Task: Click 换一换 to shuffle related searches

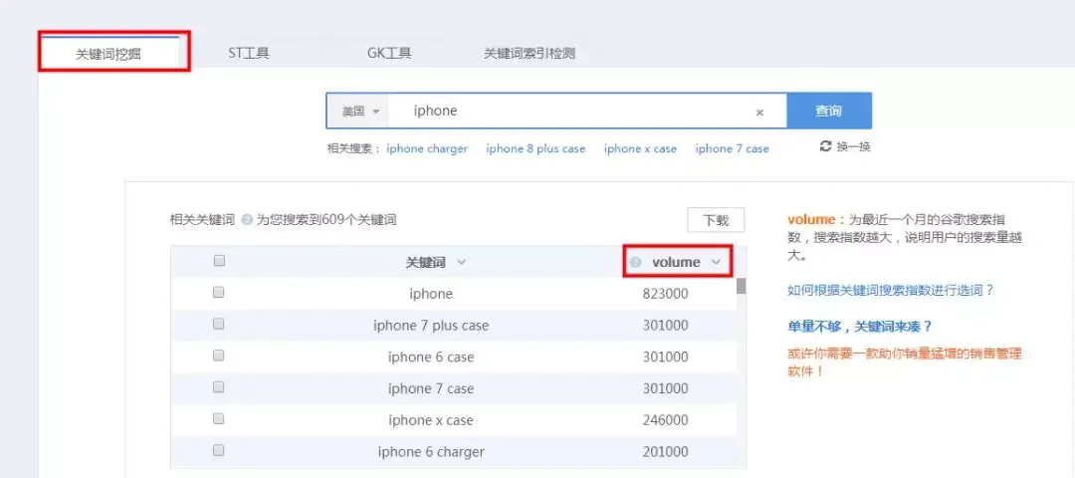Action: [854, 146]
